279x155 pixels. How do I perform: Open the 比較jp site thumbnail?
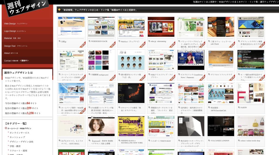pyautogui.click(x=71, y=27)
